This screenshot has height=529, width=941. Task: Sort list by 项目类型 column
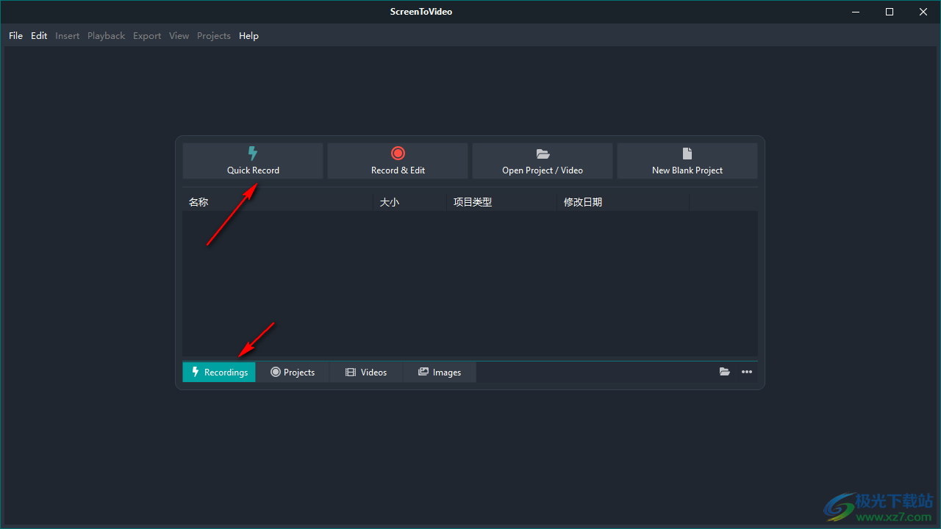pyautogui.click(x=502, y=202)
